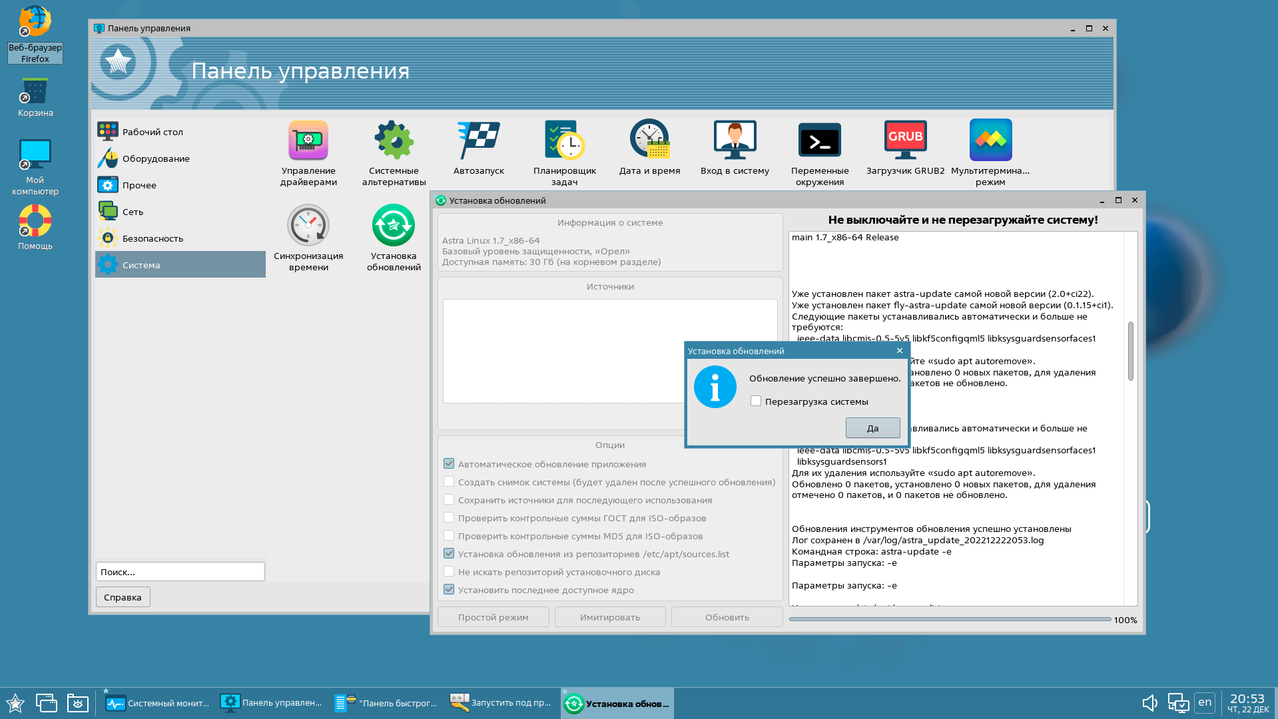
Task: Switch the en keyboard layout indicator
Action: [1205, 702]
